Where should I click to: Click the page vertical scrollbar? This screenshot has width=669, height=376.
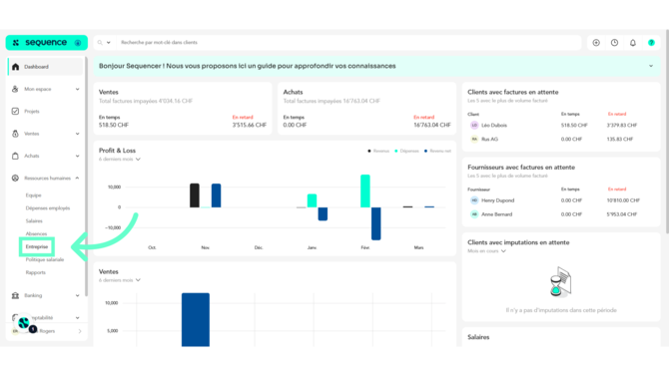pyautogui.click(x=667, y=132)
